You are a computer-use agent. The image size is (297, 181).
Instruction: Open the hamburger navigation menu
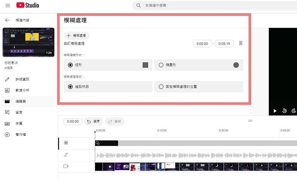(x=7, y=6)
